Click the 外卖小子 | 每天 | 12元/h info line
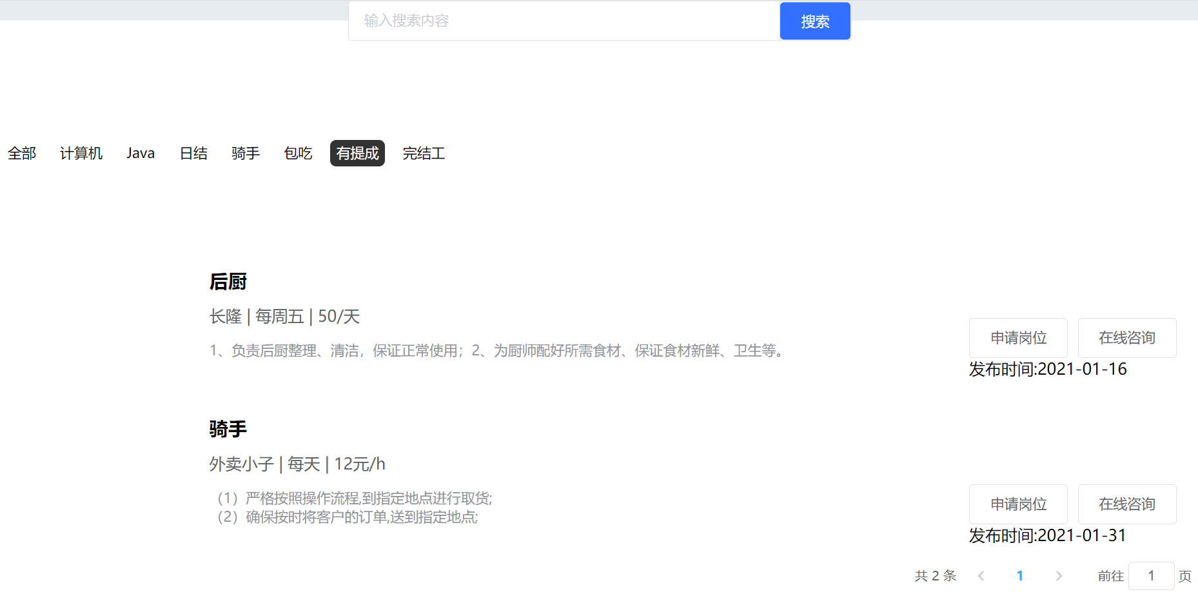 tap(297, 464)
